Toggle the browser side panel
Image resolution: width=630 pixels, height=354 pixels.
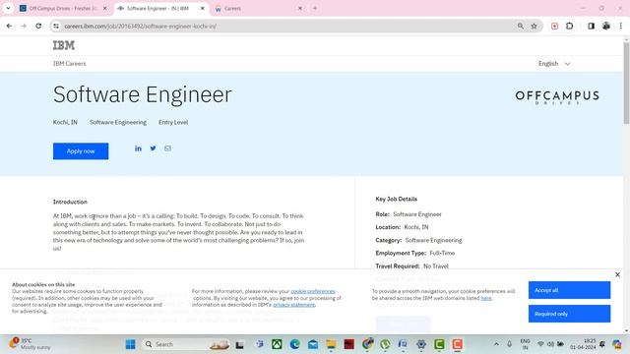[x=591, y=27]
